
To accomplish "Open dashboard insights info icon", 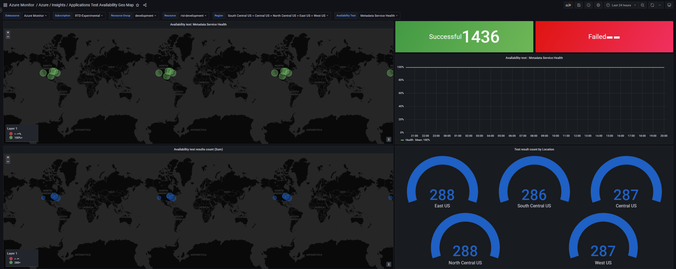I will click(x=588, y=5).
